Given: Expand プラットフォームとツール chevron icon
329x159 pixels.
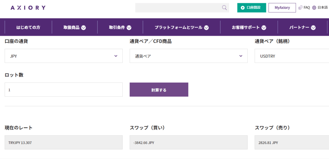Looking at the screenshot, I should point(206,28).
